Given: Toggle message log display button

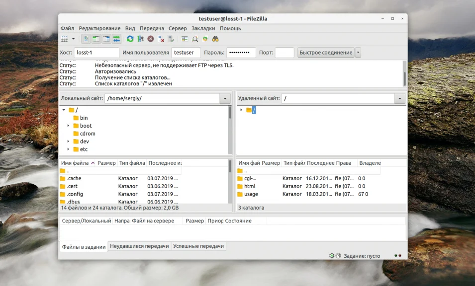Looking at the screenshot, I should 86,39.
